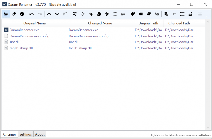The height and width of the screenshot is (139, 212).
Task: Sort the list with the A-Z icon
Action: click(65, 14)
